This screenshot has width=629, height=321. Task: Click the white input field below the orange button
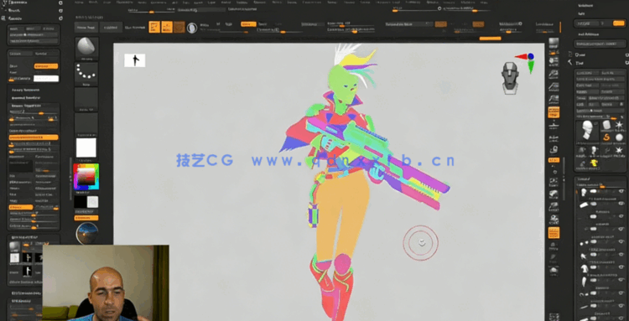(x=46, y=79)
